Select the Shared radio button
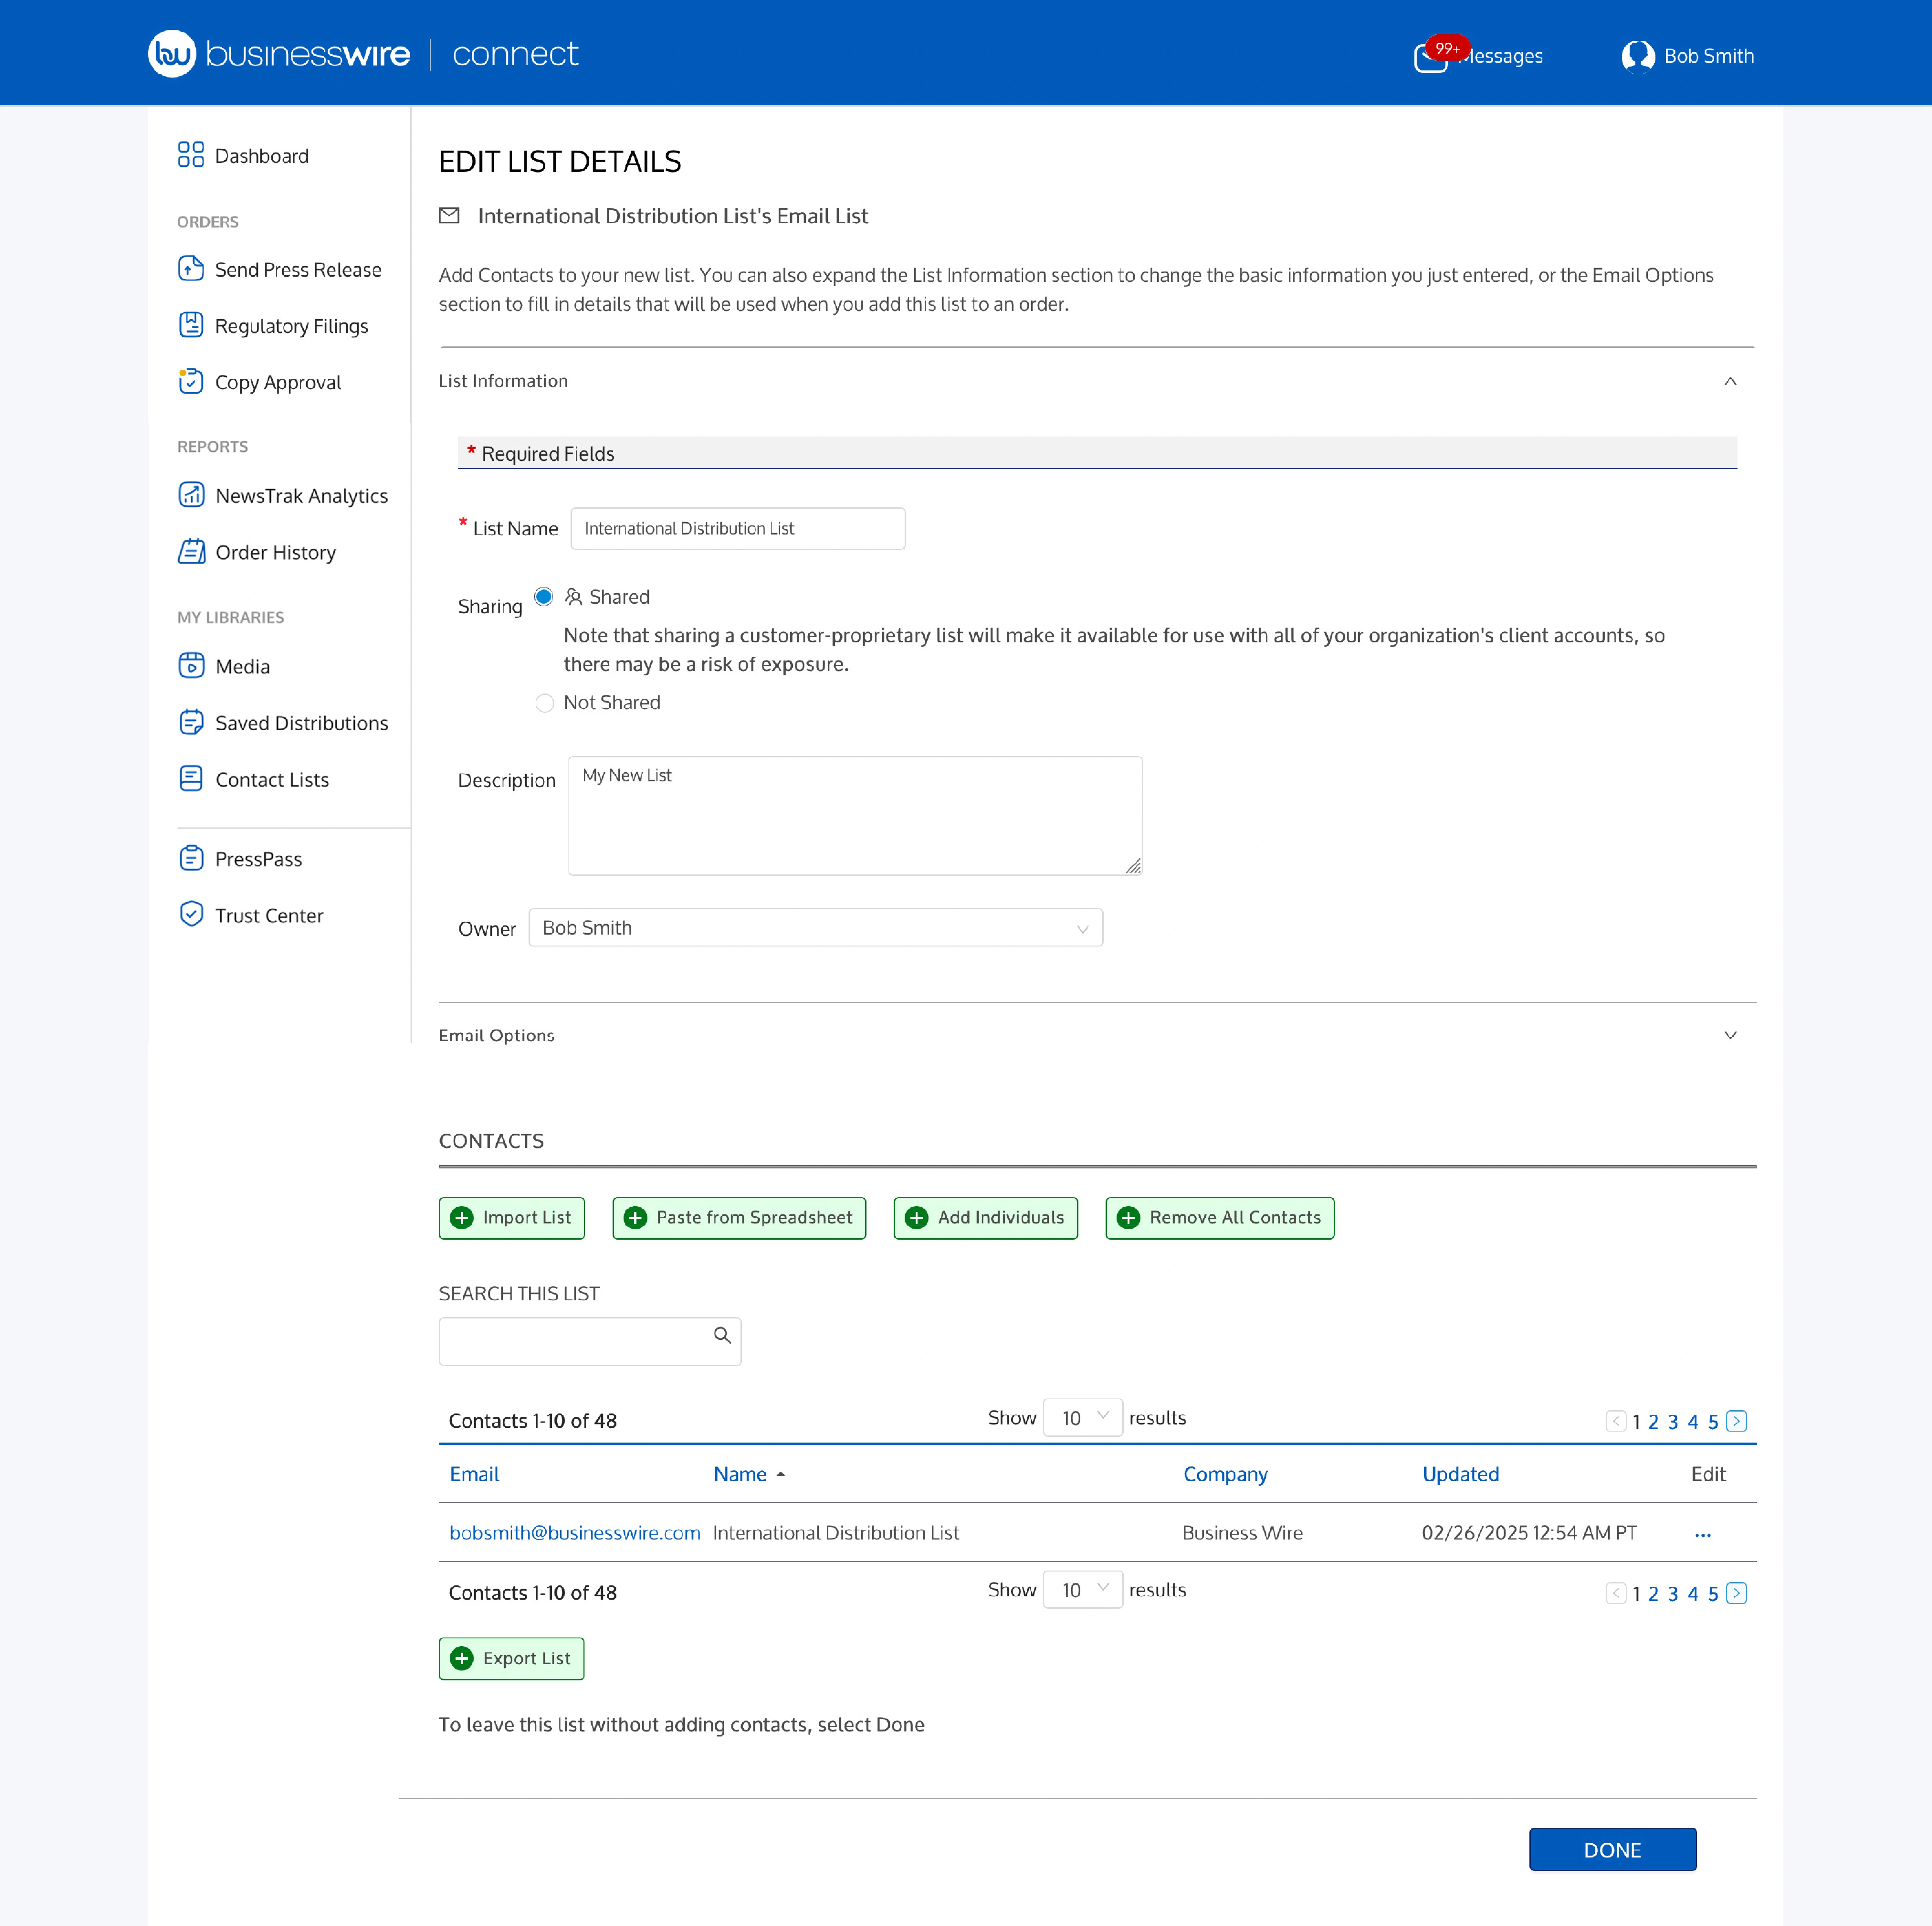The width and height of the screenshot is (1932, 1926). [x=544, y=597]
